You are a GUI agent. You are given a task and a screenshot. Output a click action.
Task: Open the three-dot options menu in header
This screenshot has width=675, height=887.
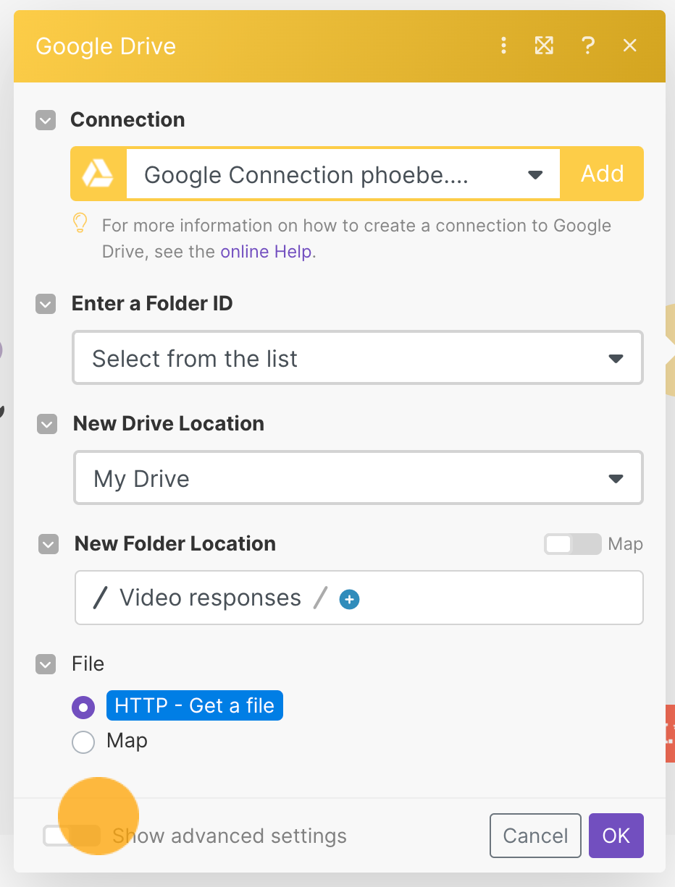click(504, 46)
